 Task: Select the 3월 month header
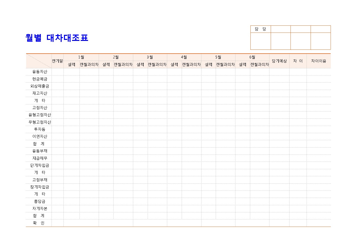pyautogui.click(x=150, y=57)
